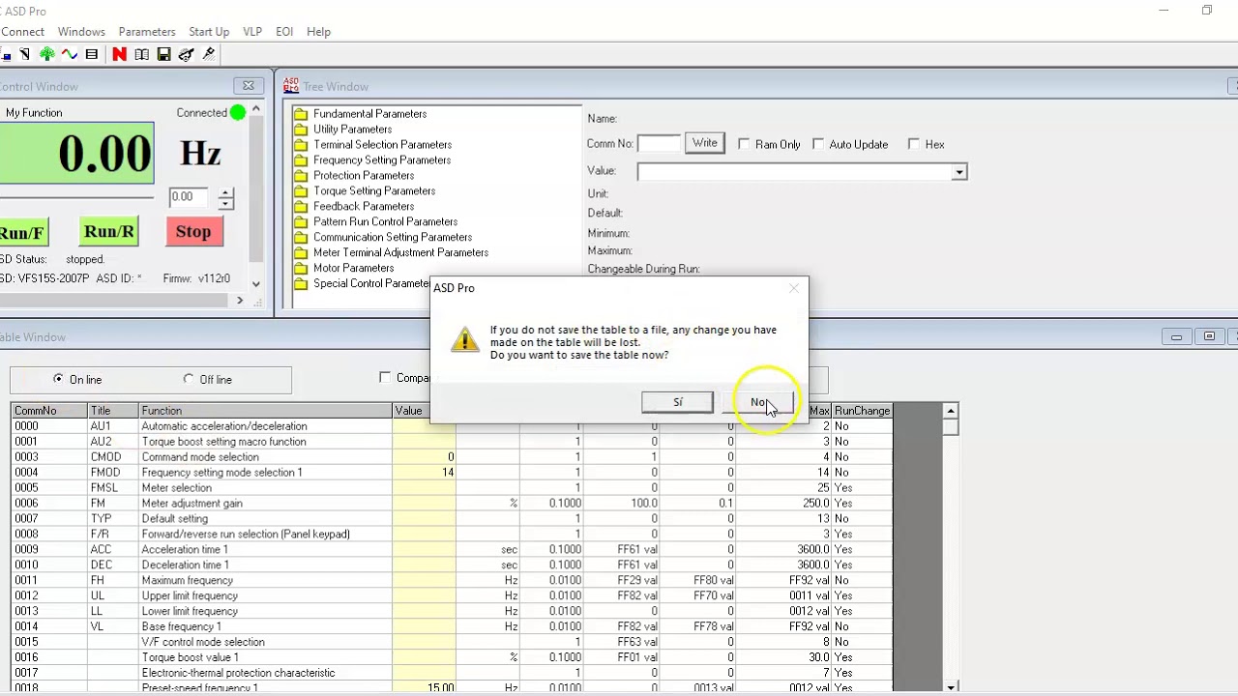Open the Value dropdown in Tree Window
This screenshot has height=696, width=1238.
coord(958,172)
